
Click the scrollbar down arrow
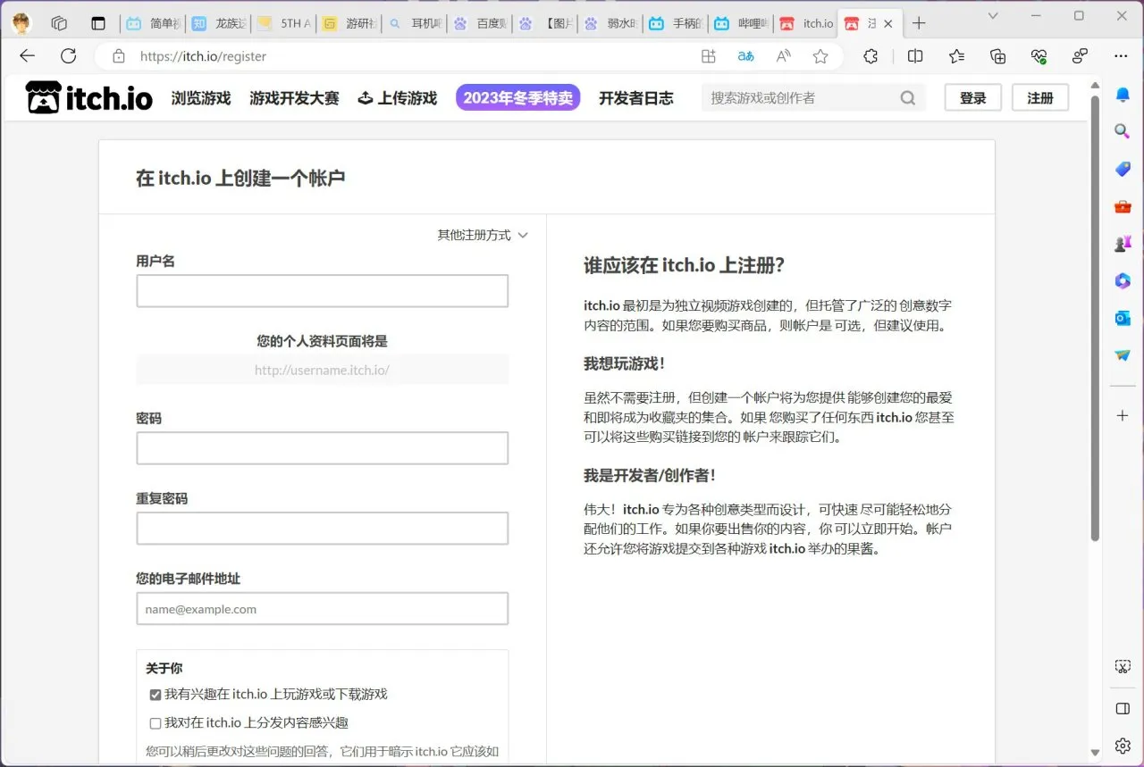click(1095, 753)
